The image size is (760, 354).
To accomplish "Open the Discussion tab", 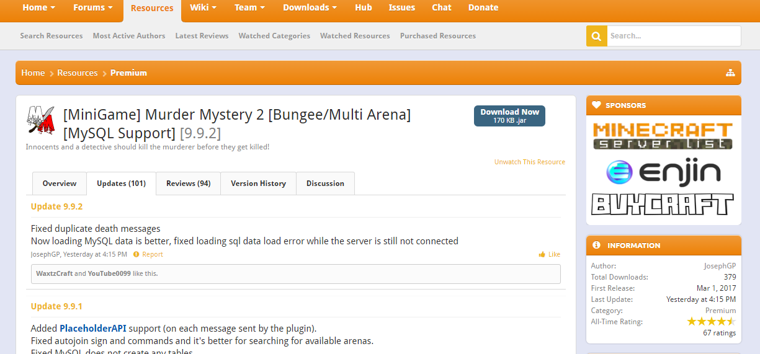I will (x=325, y=184).
